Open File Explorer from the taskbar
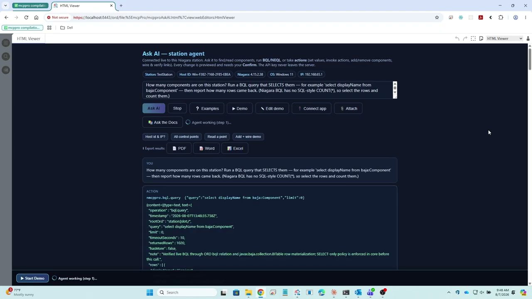Viewport: 532px width, 299px height. (x=248, y=292)
